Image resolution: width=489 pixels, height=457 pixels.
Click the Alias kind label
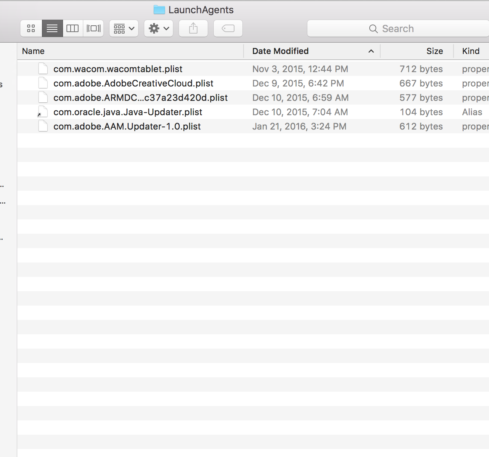pyautogui.click(x=472, y=112)
